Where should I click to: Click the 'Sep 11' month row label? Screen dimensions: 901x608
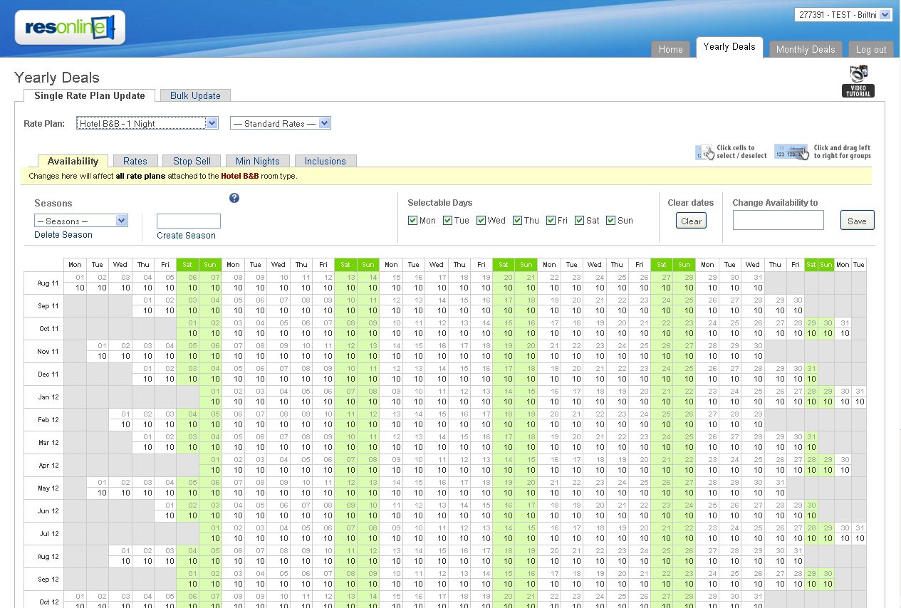tap(48, 305)
